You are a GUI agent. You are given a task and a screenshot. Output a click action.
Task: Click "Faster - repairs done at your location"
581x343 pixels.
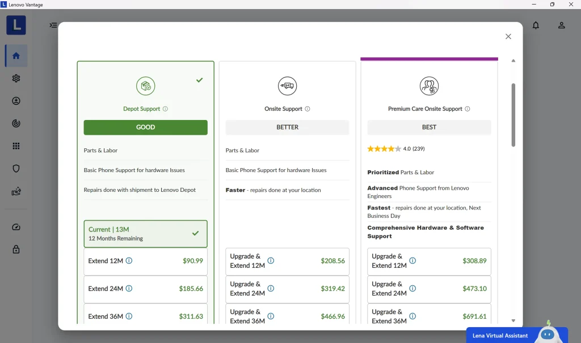coord(273,190)
